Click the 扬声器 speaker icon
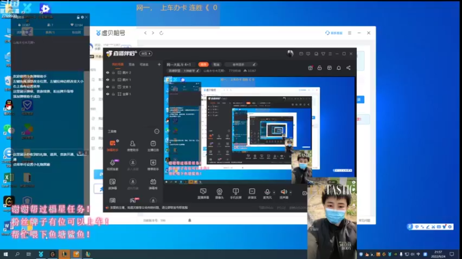Viewport: 462px width, 259px height. [x=284, y=192]
